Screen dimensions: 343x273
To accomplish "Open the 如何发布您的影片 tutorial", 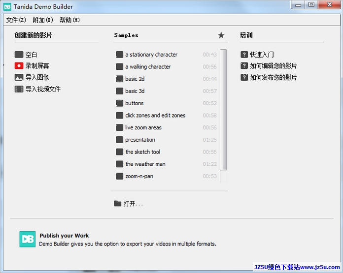I will coord(274,77).
